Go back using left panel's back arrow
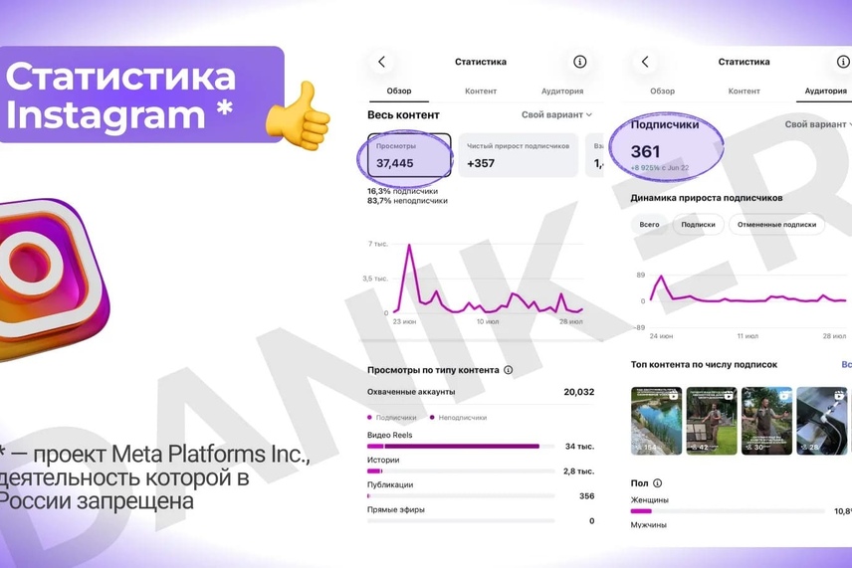This screenshot has height=568, width=852. point(381,62)
